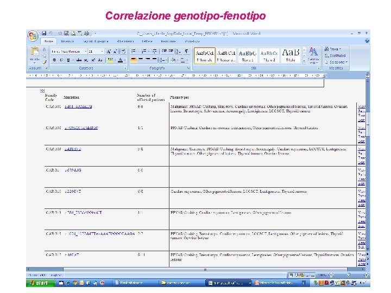Click the Clear Formatting icon
This screenshot has height=293, width=391.
coord(123,52)
